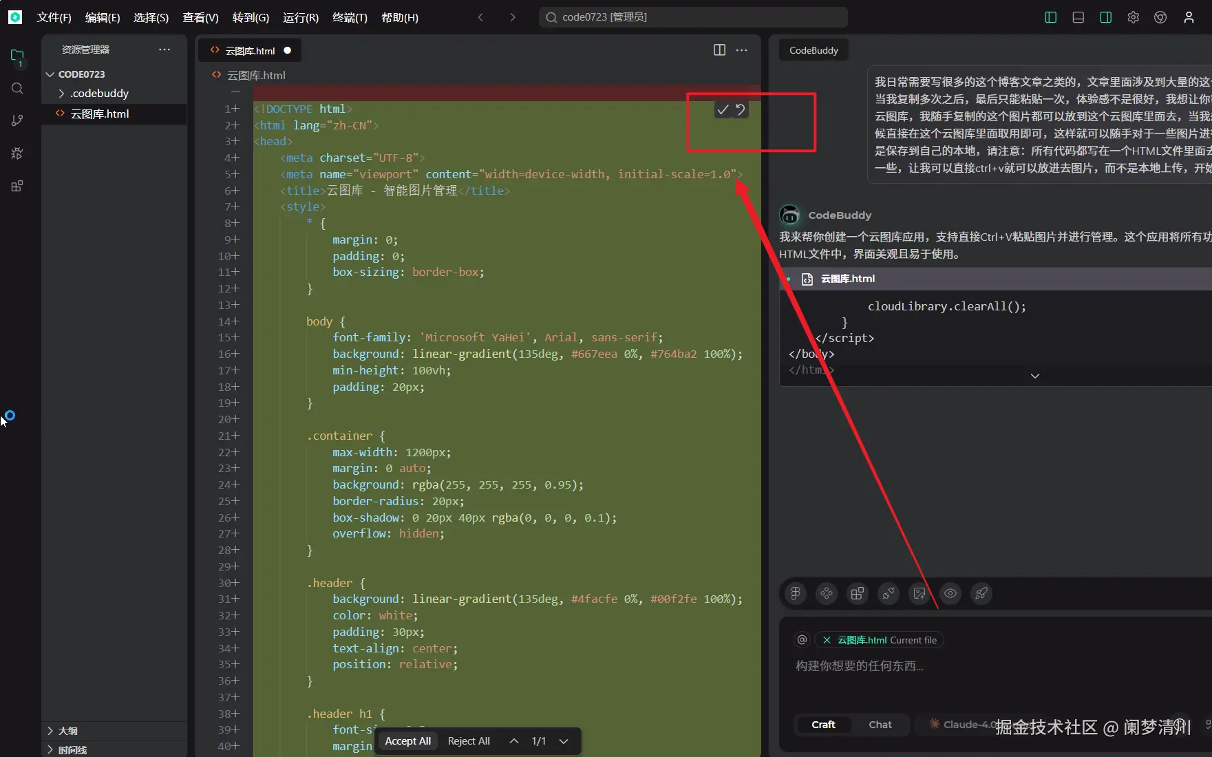Click Accept All button
Viewport: 1212px width, 757px height.
(x=407, y=741)
